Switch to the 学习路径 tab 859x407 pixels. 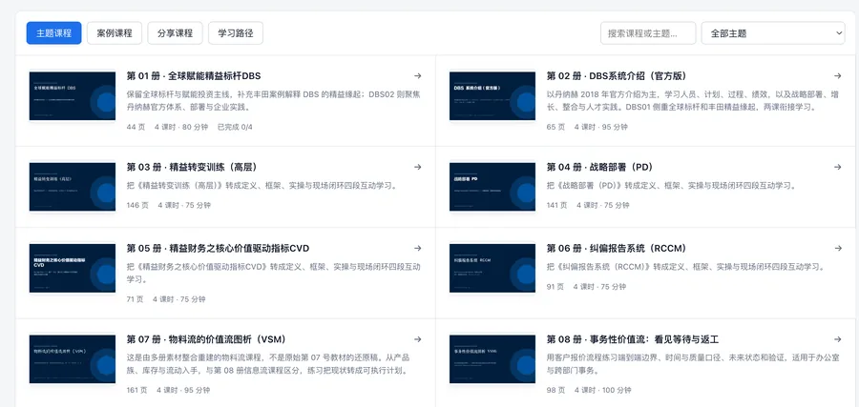[x=236, y=32]
